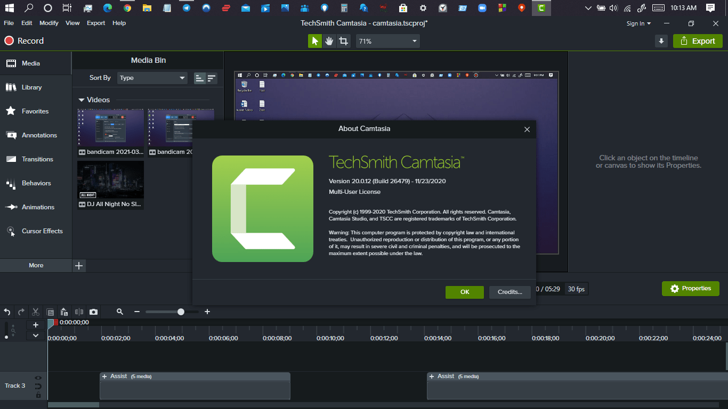Click the plus icon to import media
728x409 pixels.
[x=79, y=265]
